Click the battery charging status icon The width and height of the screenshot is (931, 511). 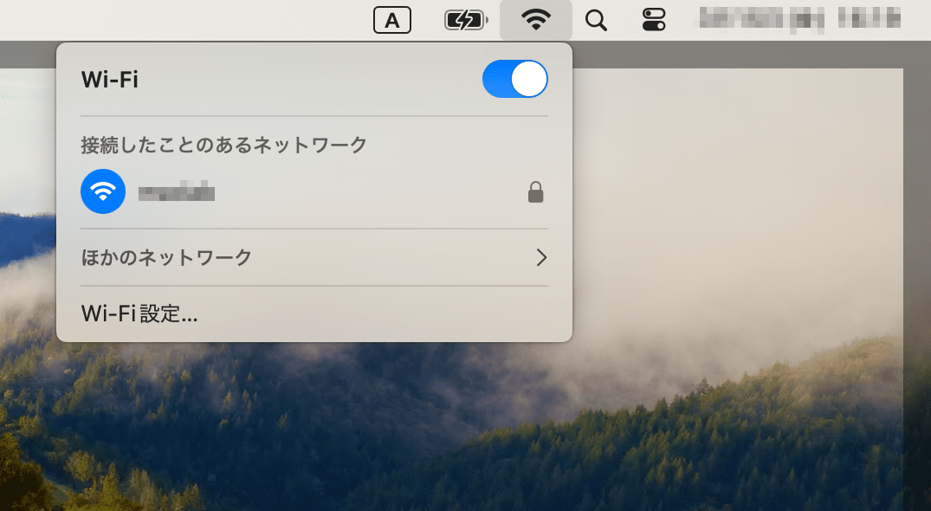click(466, 20)
